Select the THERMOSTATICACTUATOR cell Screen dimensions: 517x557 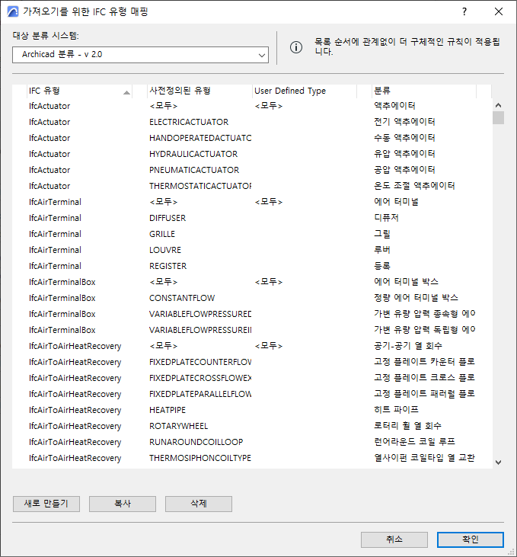200,186
